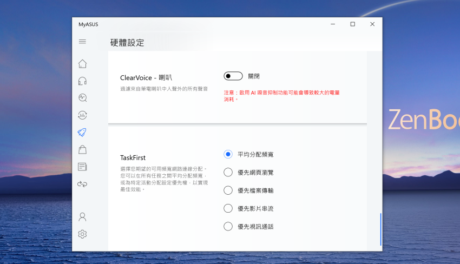The width and height of the screenshot is (460, 264).
Task: Open the live update sidebar icon
Action: (82, 115)
